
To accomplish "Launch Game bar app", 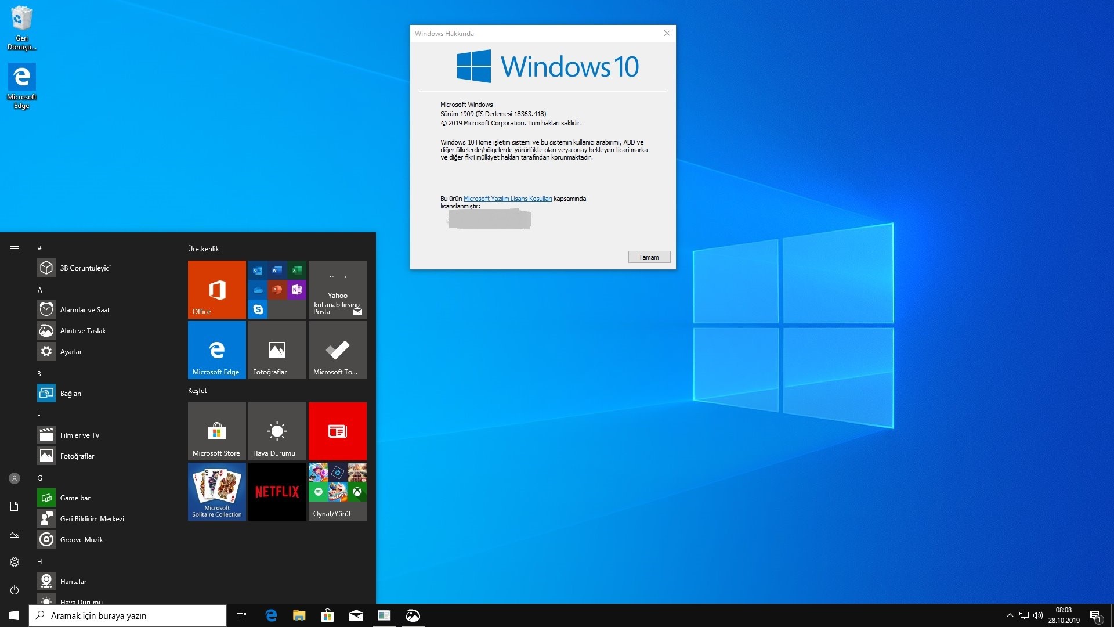I will pyautogui.click(x=104, y=498).
